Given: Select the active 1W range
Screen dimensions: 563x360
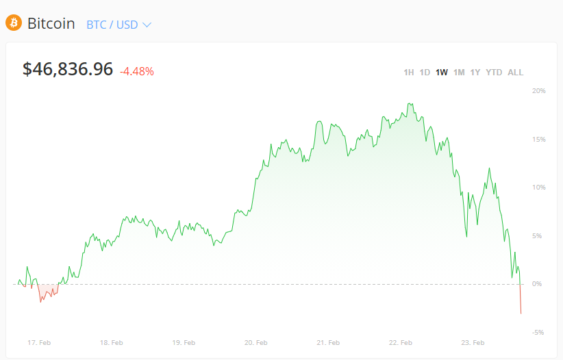Looking at the screenshot, I should [442, 73].
